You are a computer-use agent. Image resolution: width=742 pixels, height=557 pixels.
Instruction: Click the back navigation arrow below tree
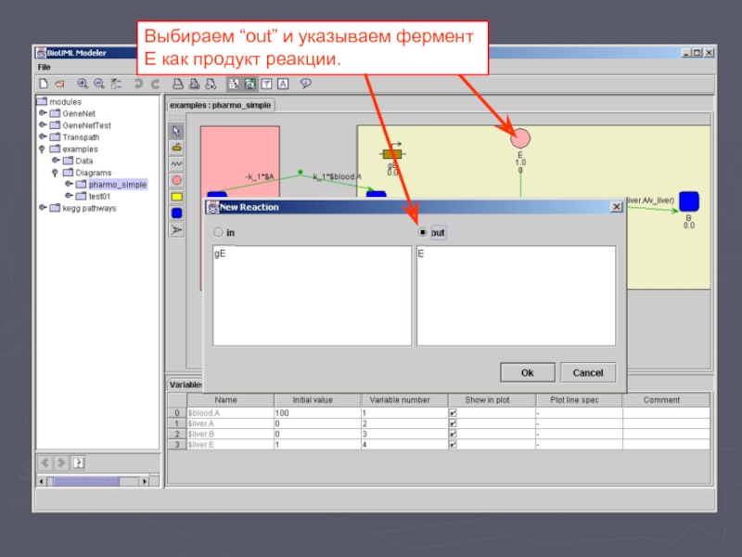[45, 462]
